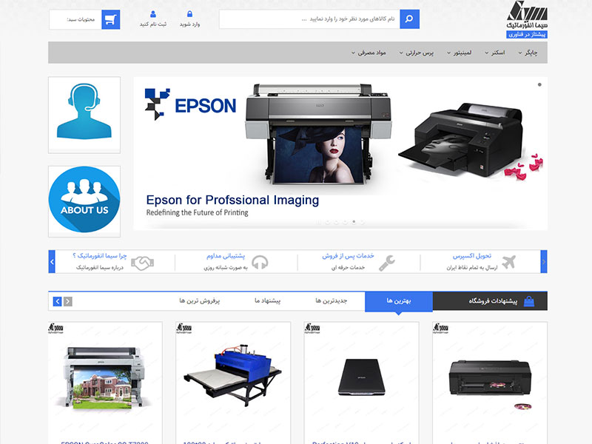
Task: Click the product search input field
Action: coord(309,19)
